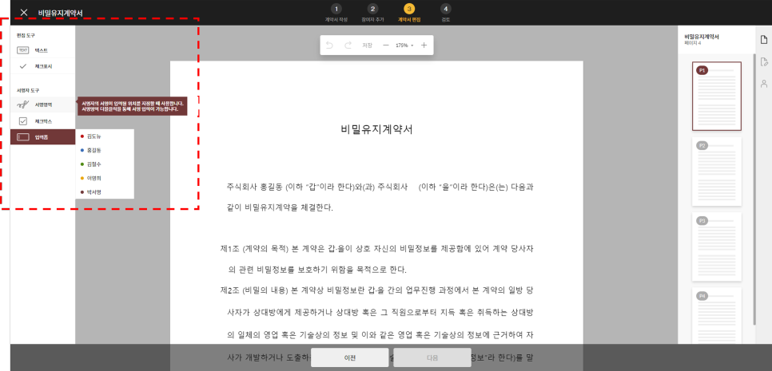The image size is (772, 371).
Task: Close the 비밀유지계약서 editor with the X icon
Action: 24,12
